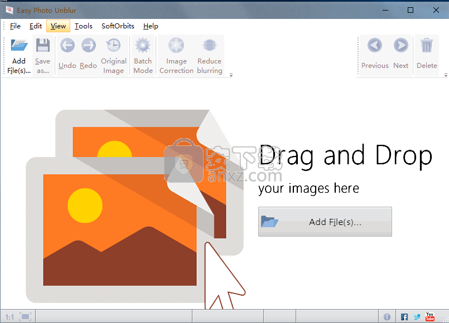The width and height of the screenshot is (449, 323).
Task: Open the File menu
Action: coord(15,26)
